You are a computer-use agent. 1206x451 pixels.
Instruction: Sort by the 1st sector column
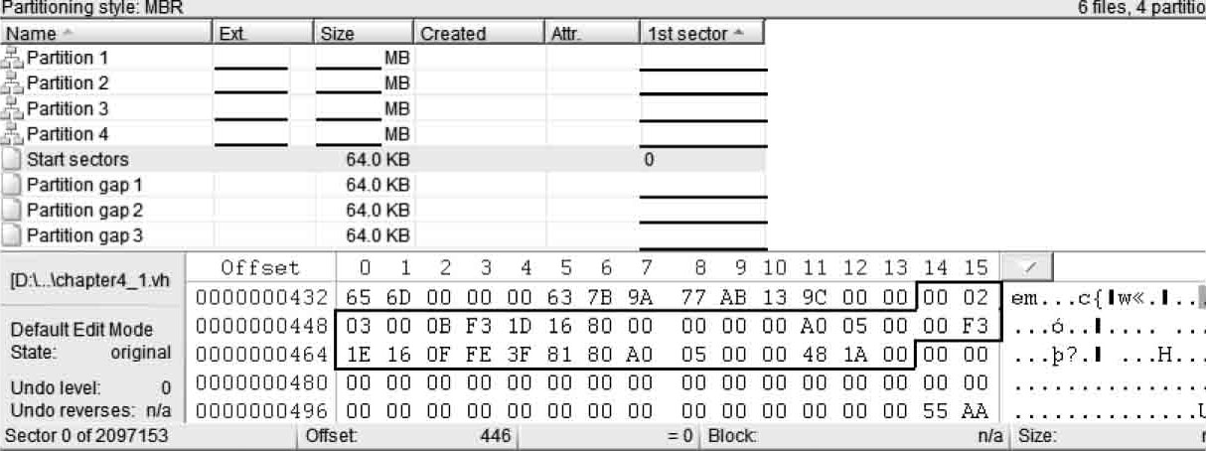tap(701, 33)
